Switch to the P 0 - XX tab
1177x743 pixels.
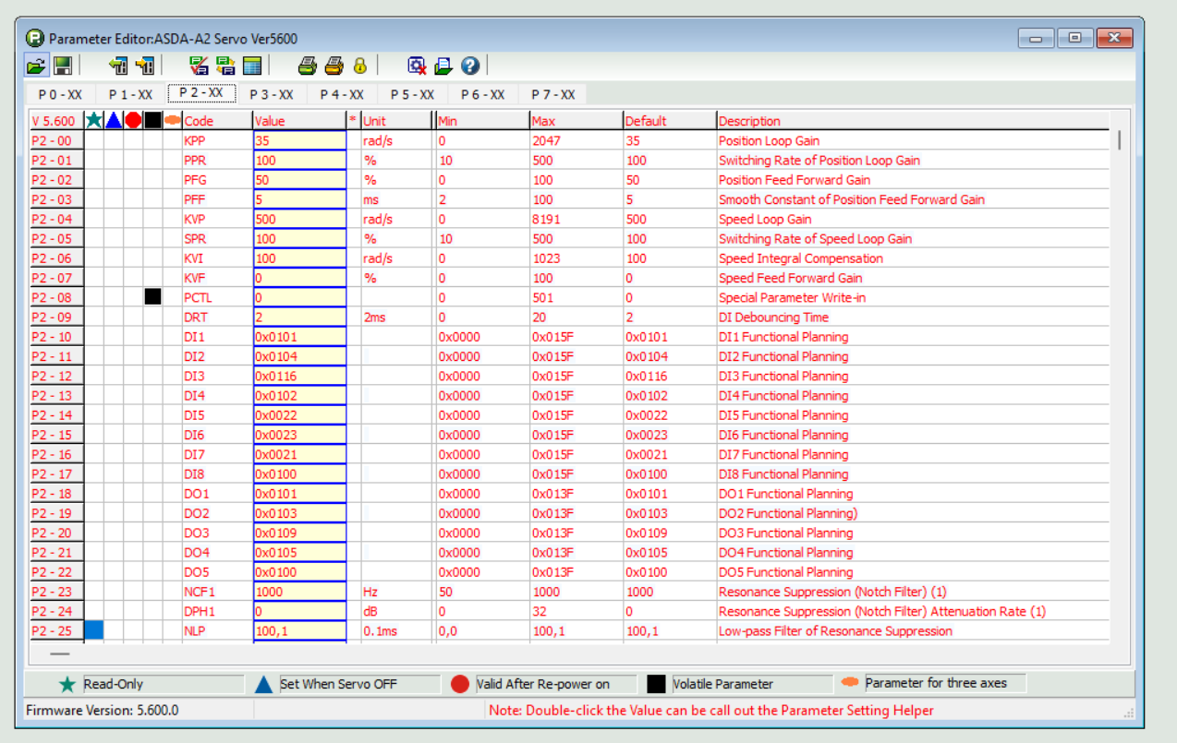coord(60,94)
